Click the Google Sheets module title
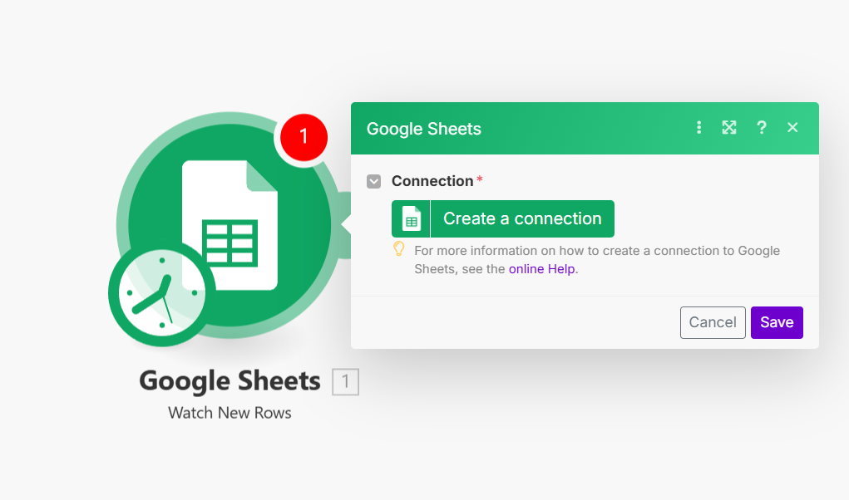This screenshot has height=500, width=849. click(x=230, y=381)
